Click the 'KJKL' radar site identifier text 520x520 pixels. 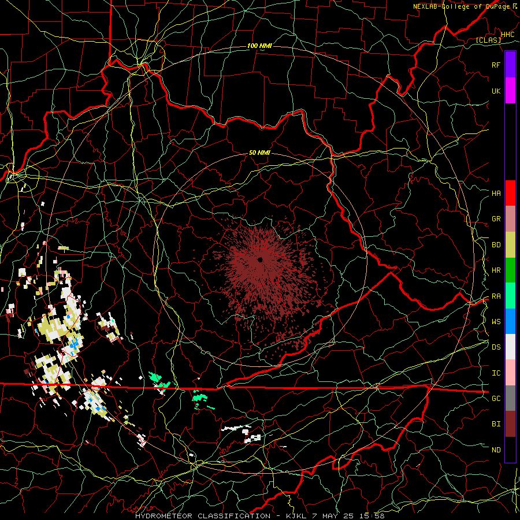[297, 516]
